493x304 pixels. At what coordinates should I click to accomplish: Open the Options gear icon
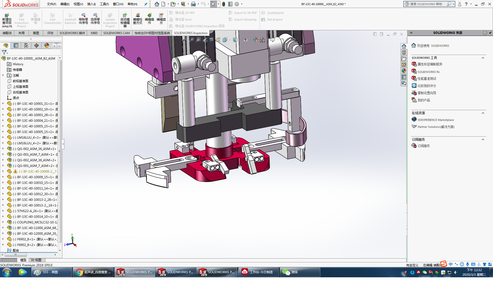click(237, 4)
